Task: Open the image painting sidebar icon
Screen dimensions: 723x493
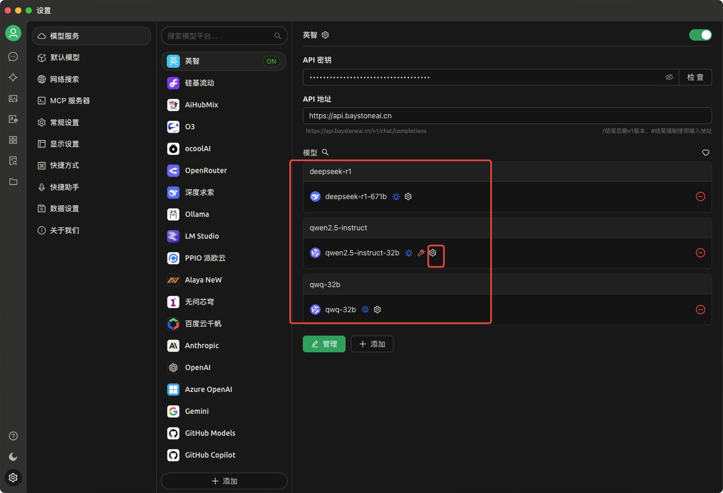Action: 13,98
